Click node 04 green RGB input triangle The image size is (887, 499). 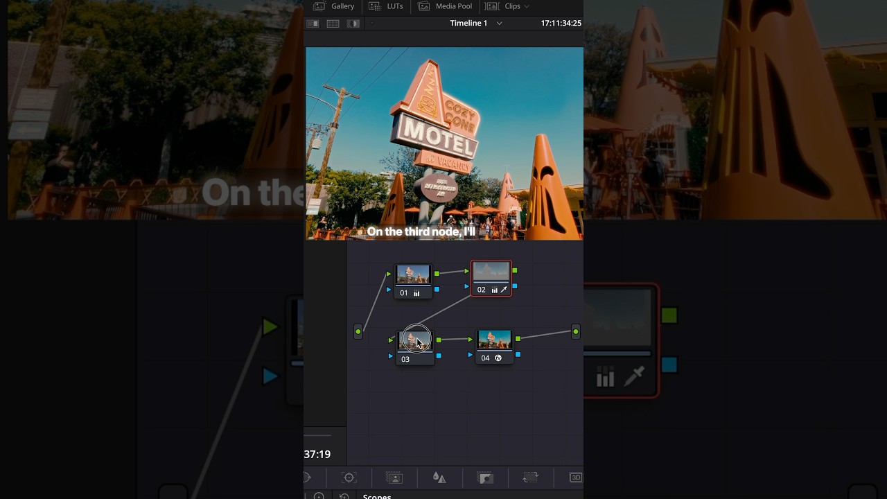click(x=471, y=340)
